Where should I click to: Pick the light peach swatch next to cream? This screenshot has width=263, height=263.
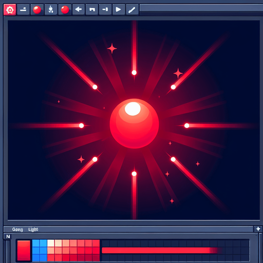[x=58, y=243]
